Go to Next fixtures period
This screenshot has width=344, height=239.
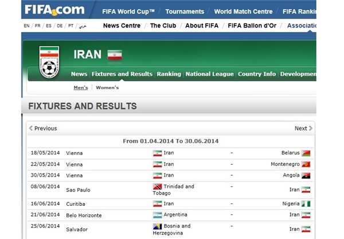[x=303, y=129]
